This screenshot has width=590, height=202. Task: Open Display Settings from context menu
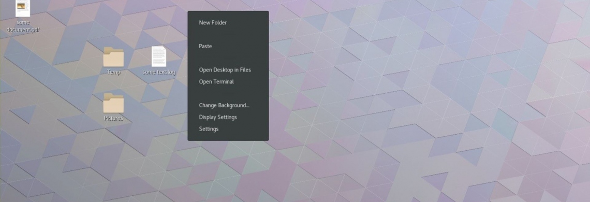coord(228,117)
